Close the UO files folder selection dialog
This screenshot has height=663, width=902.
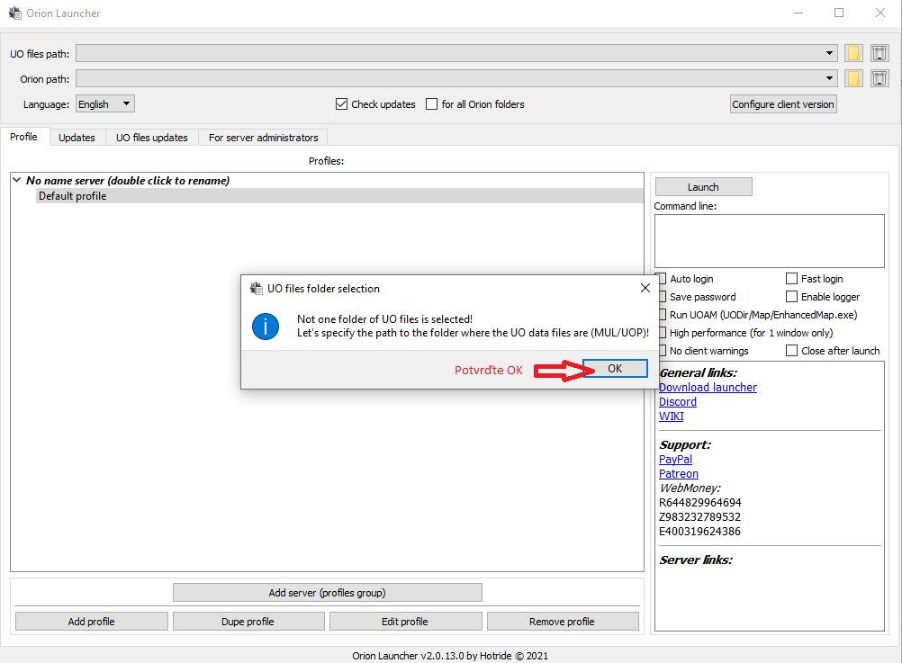645,288
